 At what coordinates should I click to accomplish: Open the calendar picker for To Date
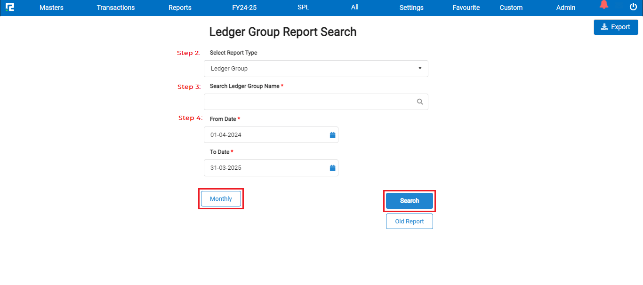[x=332, y=168]
